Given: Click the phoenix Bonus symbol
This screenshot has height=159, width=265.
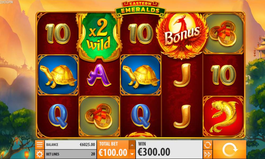Looking at the screenshot, I should [x=182, y=36].
